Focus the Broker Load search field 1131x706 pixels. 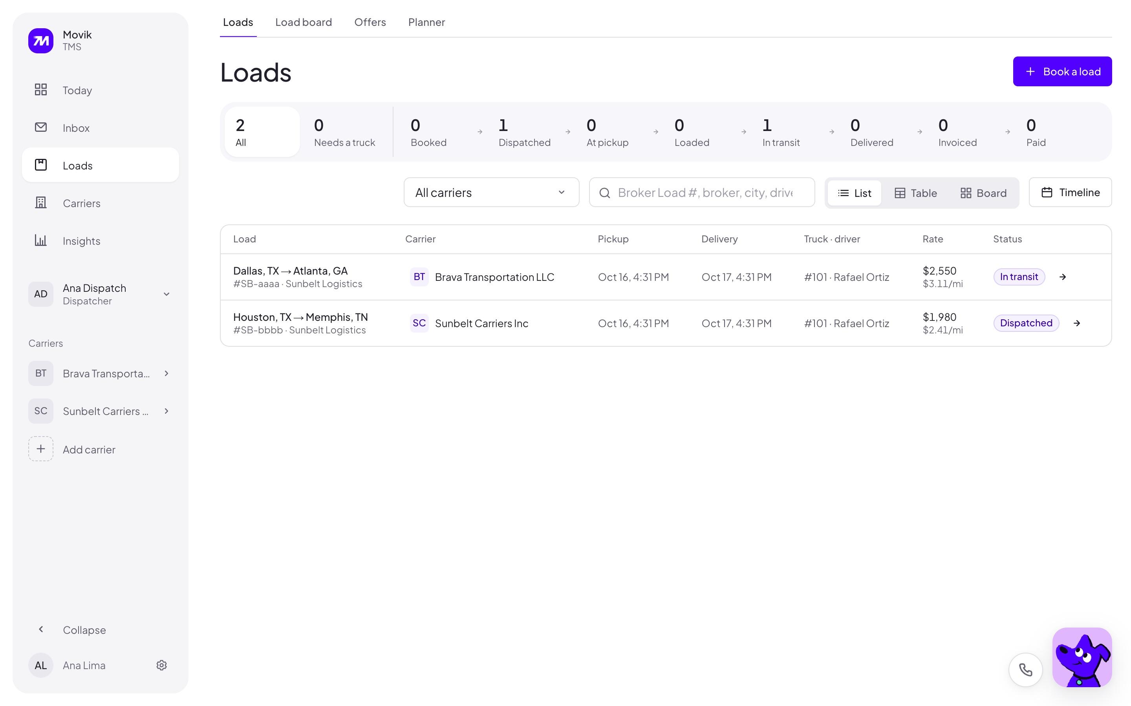(x=701, y=192)
